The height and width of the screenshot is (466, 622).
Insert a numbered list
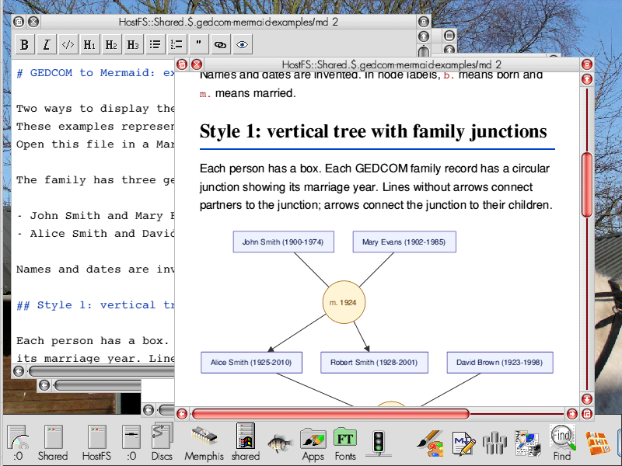[x=177, y=44]
